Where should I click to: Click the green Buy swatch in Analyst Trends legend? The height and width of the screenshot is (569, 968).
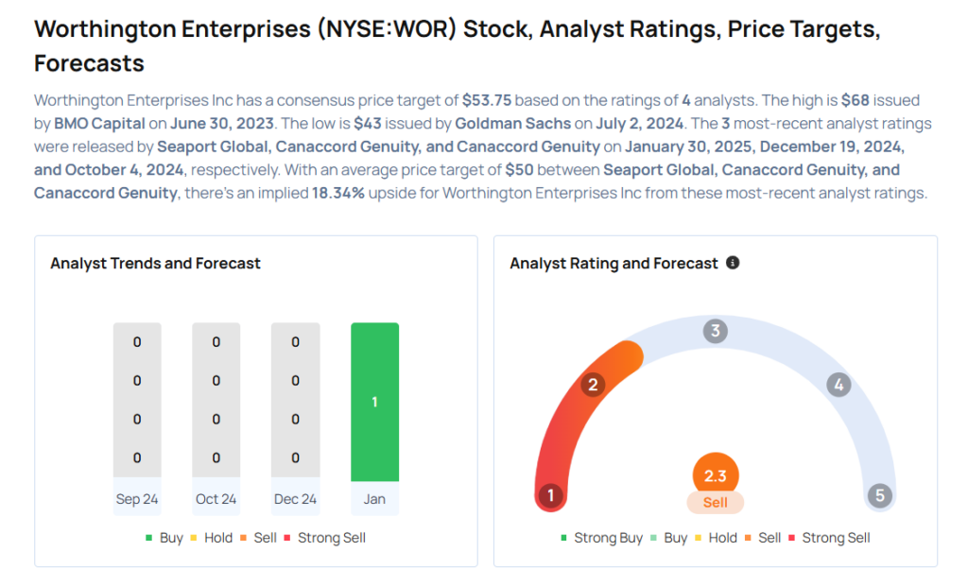click(x=149, y=538)
